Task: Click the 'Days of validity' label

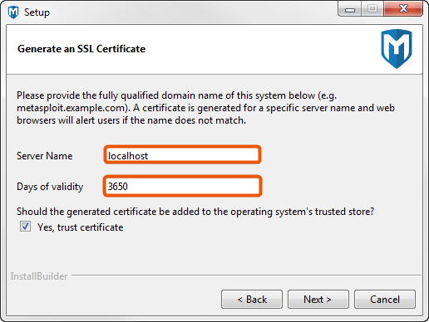Action: click(x=50, y=187)
